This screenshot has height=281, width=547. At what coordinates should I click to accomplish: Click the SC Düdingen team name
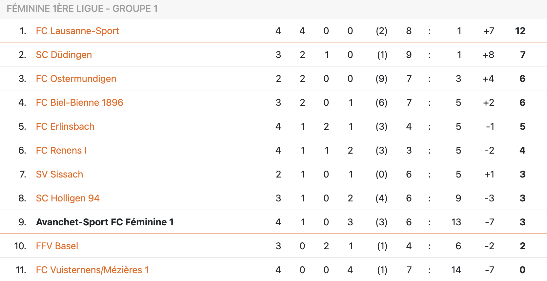(x=64, y=55)
